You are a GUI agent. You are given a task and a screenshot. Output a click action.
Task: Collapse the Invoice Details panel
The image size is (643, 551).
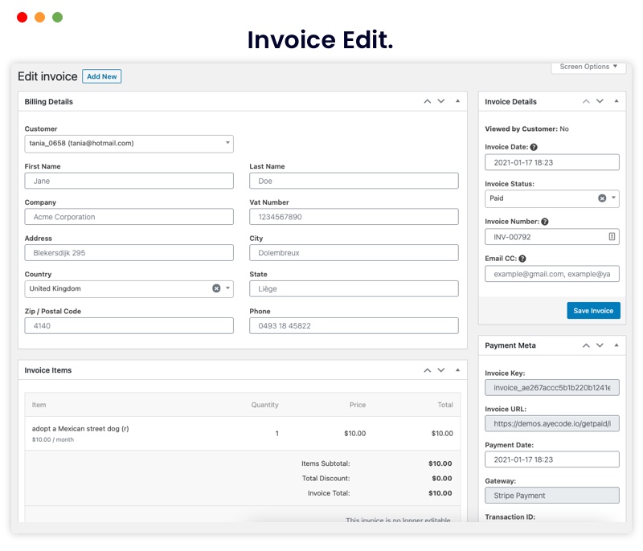(616, 101)
